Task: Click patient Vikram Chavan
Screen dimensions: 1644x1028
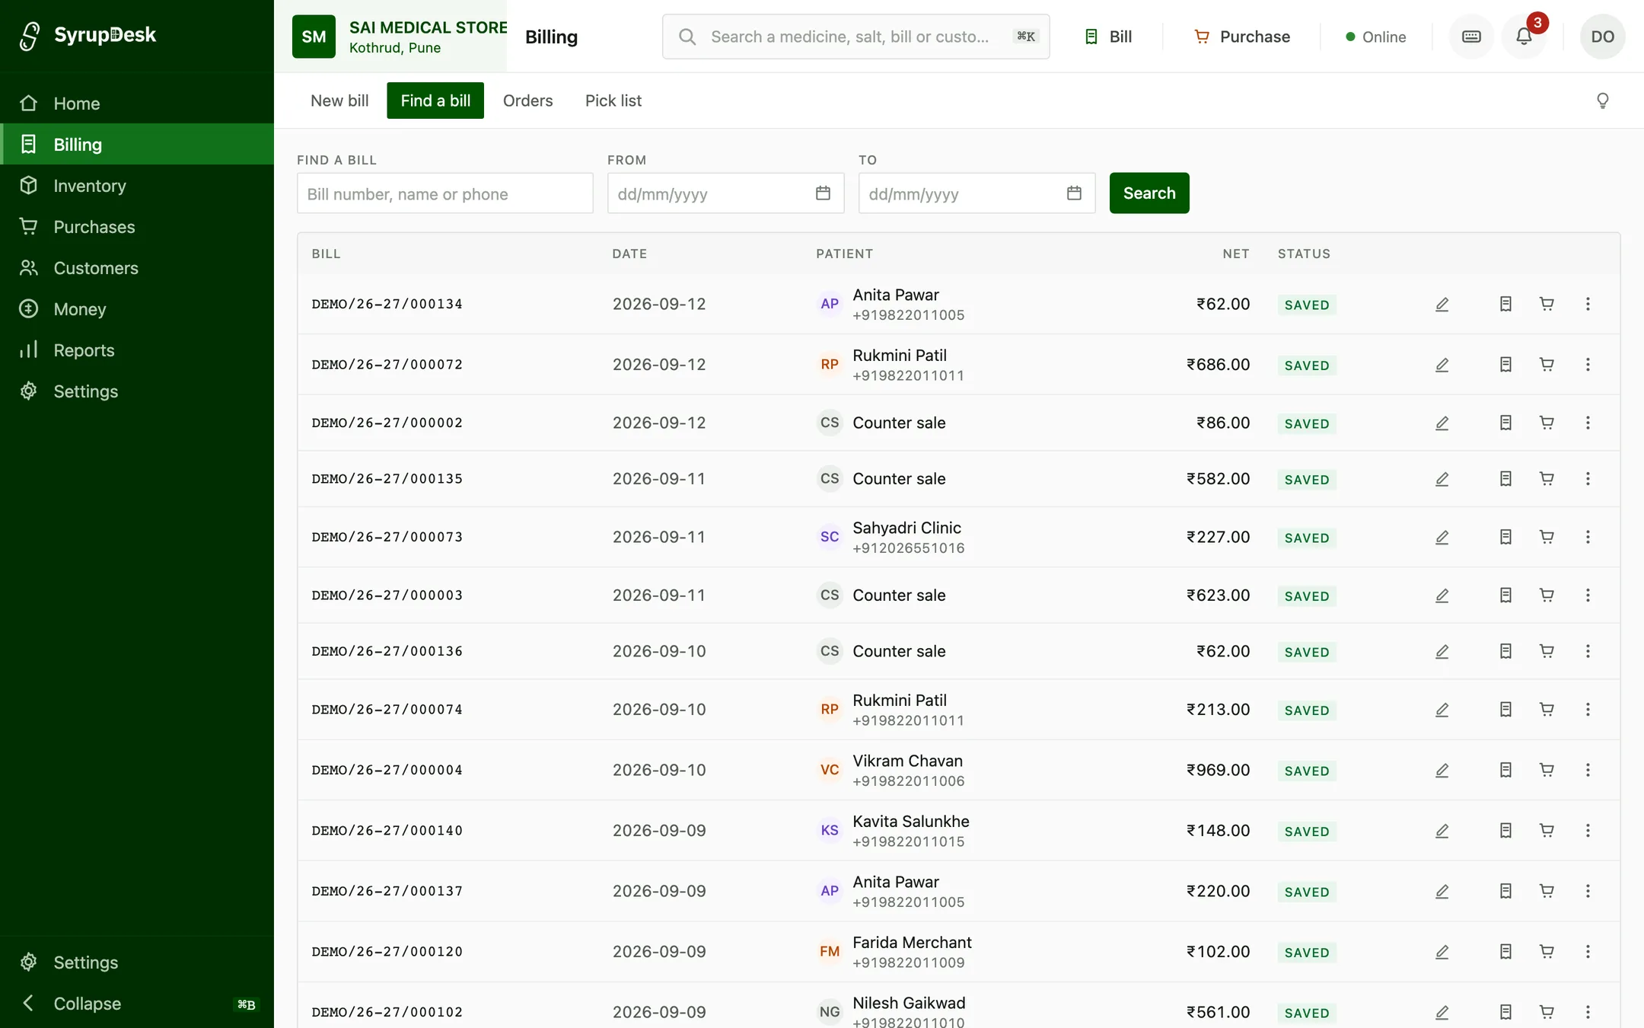Action: pos(907,761)
